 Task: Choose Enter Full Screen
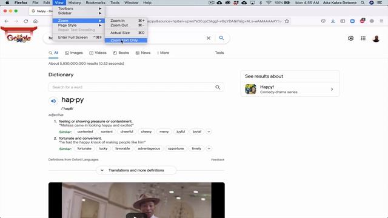click(79, 38)
